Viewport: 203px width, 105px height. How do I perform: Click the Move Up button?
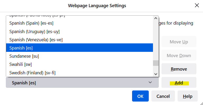point(179,42)
